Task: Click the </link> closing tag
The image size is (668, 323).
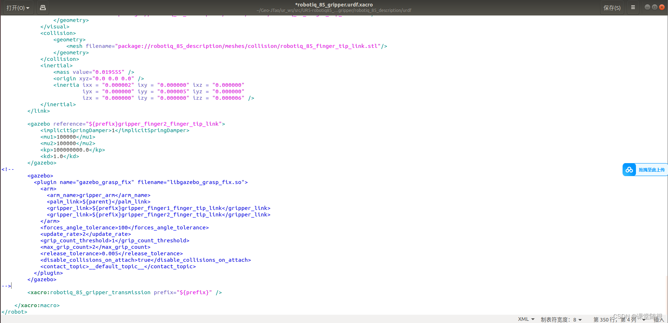Action: [39, 111]
